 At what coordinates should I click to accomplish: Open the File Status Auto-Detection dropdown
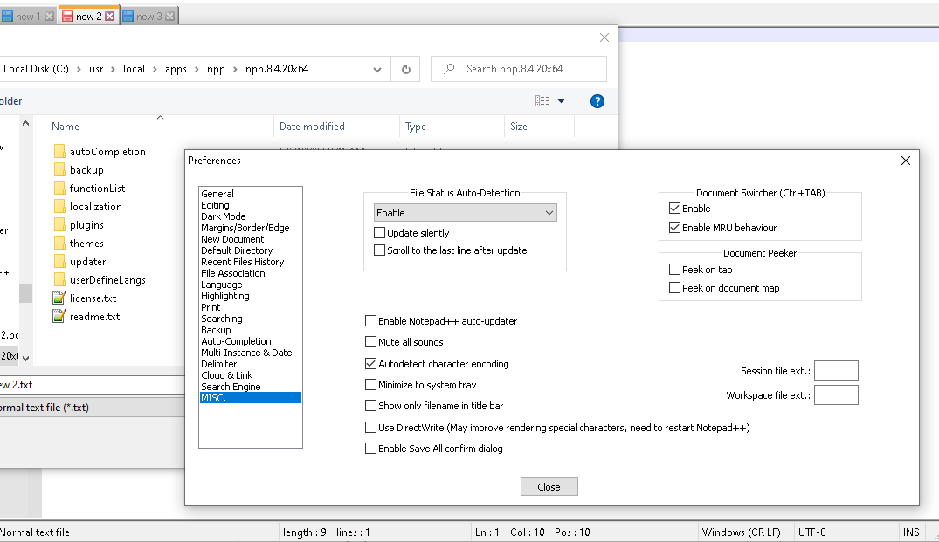pos(549,212)
